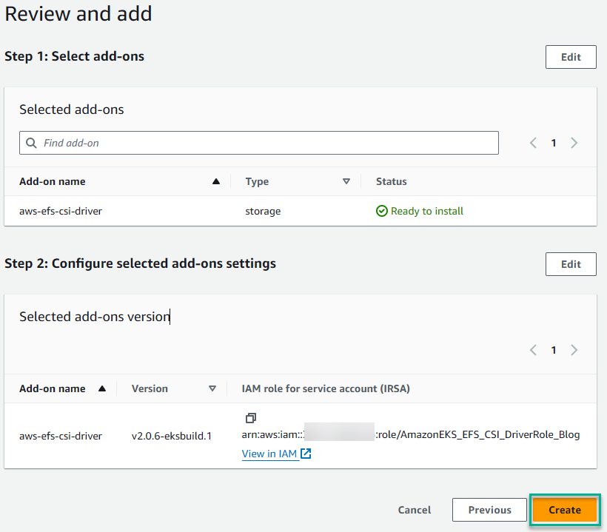The height and width of the screenshot is (532, 607).
Task: Click the green check icon showing Ready to install
Action: 382,211
